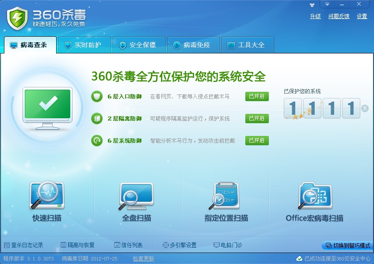Open the 安全保镖 tab
This screenshot has height=264, width=374.
point(139,45)
